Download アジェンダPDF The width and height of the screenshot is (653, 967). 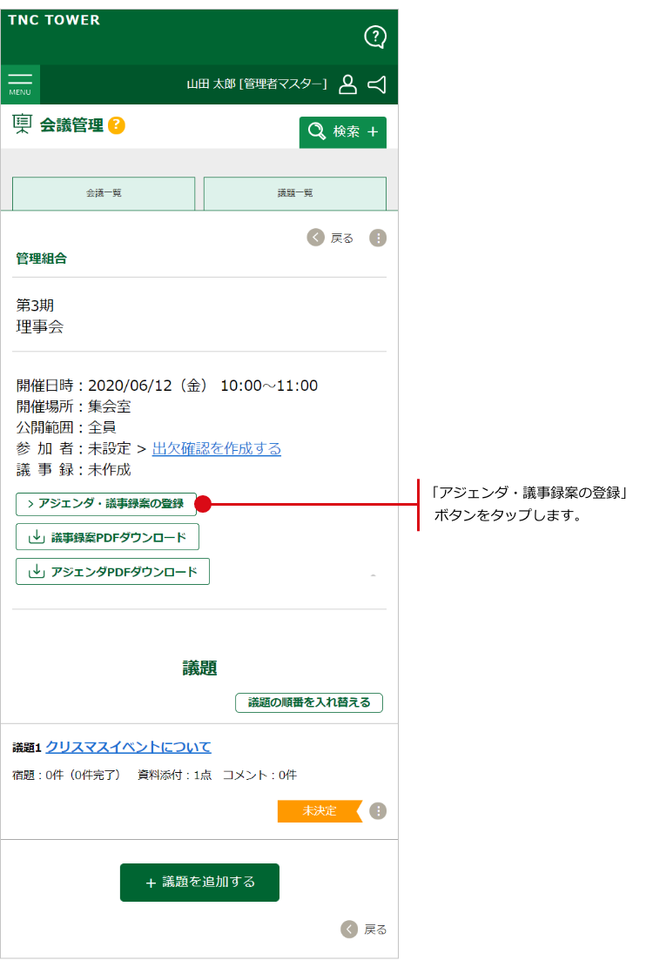(112, 572)
